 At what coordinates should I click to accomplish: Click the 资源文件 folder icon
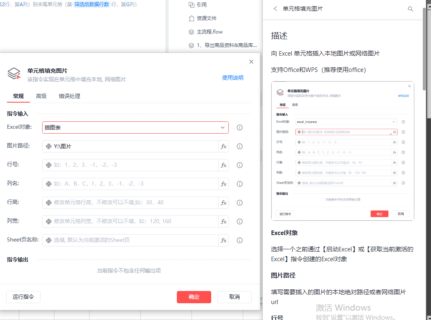click(191, 18)
